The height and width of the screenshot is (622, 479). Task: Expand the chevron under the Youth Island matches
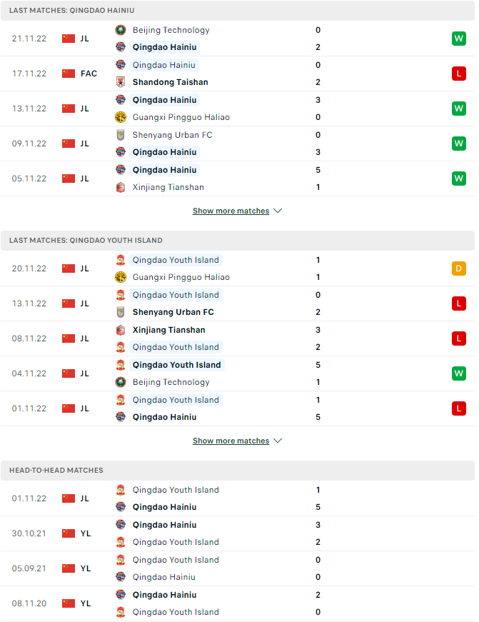click(x=278, y=441)
